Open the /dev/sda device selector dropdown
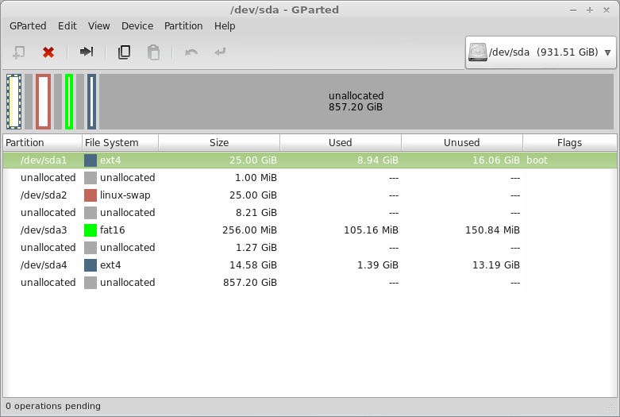620x417 pixels. [x=541, y=52]
